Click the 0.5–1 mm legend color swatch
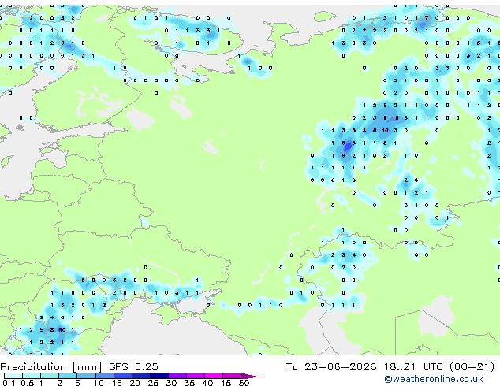The image size is (500, 386). tap(32, 376)
